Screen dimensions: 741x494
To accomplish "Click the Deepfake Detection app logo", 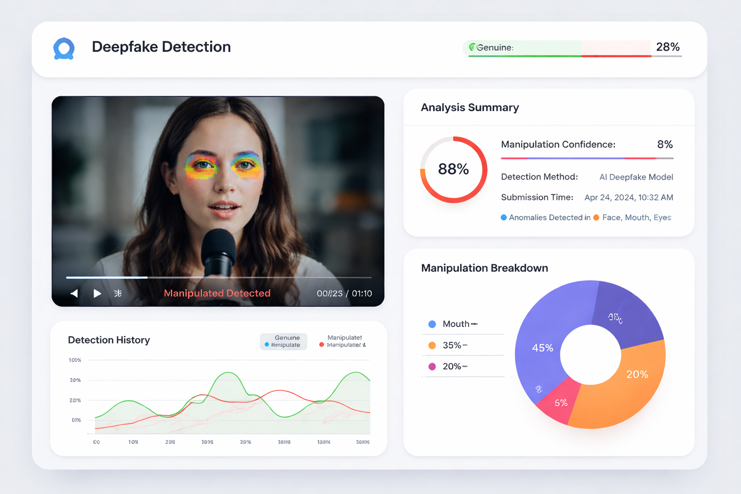I will coord(64,48).
